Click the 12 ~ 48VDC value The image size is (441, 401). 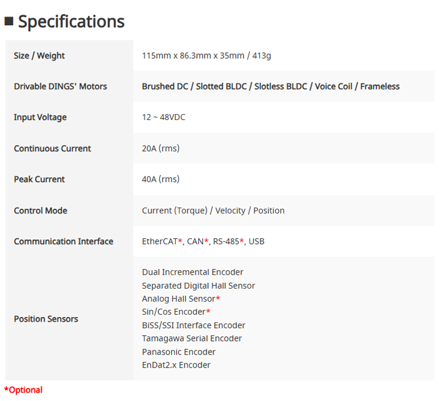(x=163, y=117)
